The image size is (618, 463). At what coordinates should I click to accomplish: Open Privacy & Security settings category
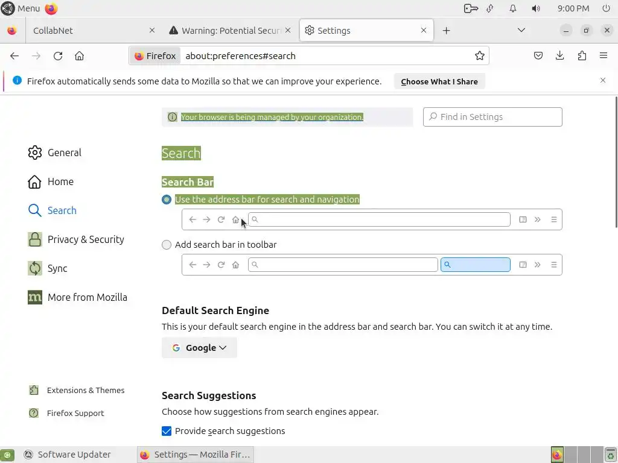tap(86, 239)
